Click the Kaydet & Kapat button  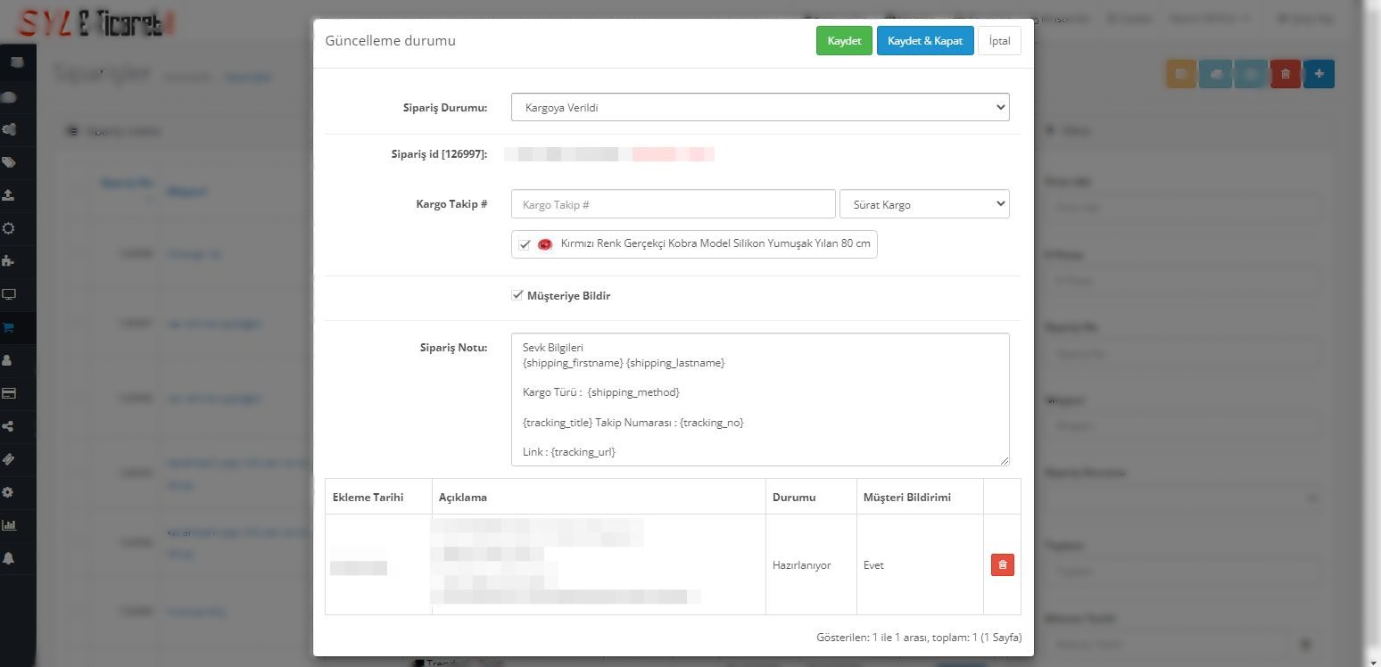[924, 41]
